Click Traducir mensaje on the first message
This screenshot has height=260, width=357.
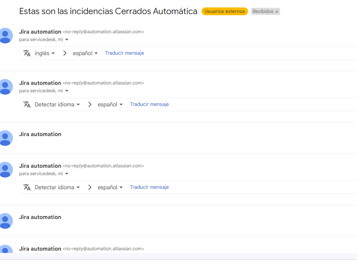pos(124,53)
